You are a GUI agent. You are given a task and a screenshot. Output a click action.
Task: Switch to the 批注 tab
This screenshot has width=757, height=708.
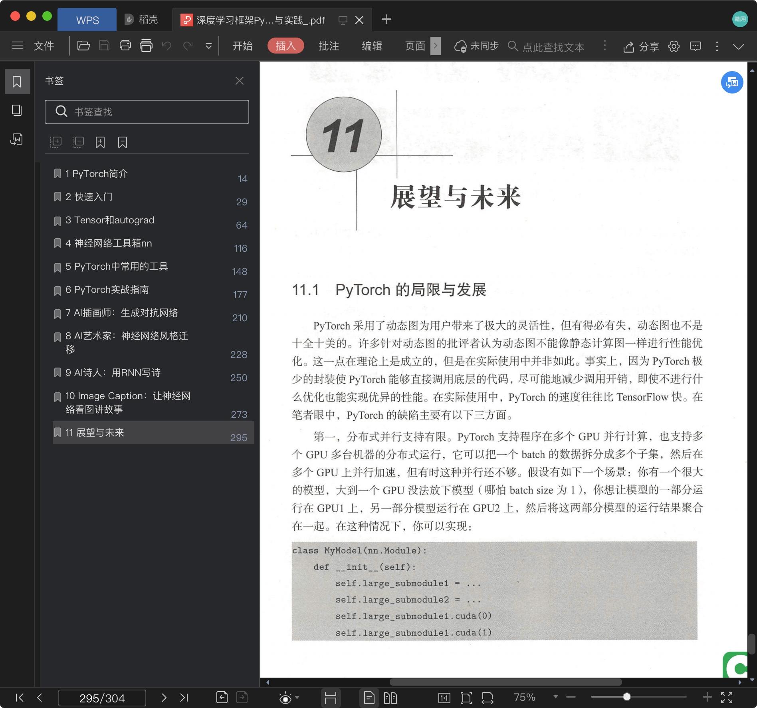(x=329, y=46)
